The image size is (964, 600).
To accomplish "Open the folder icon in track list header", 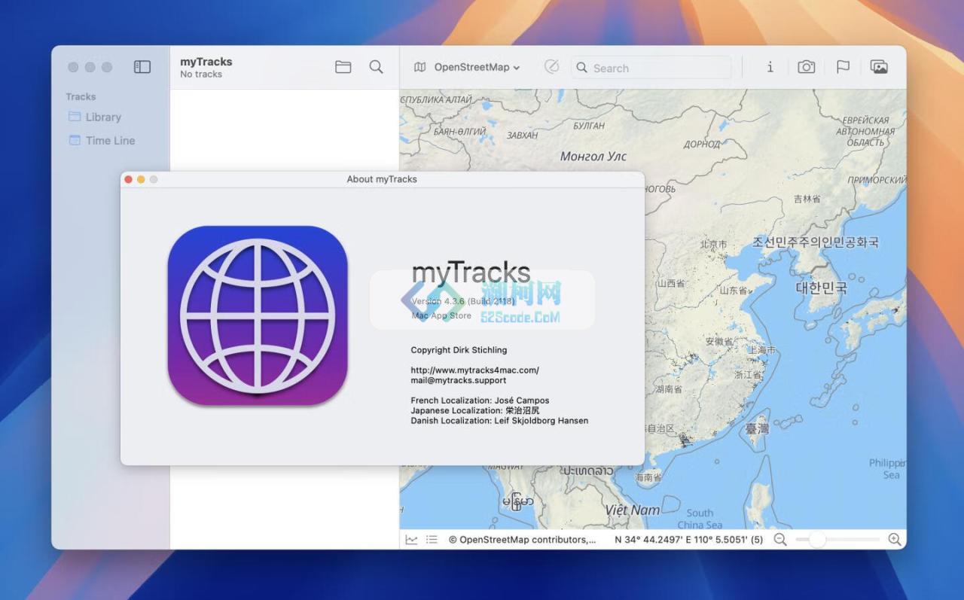I will coord(343,67).
